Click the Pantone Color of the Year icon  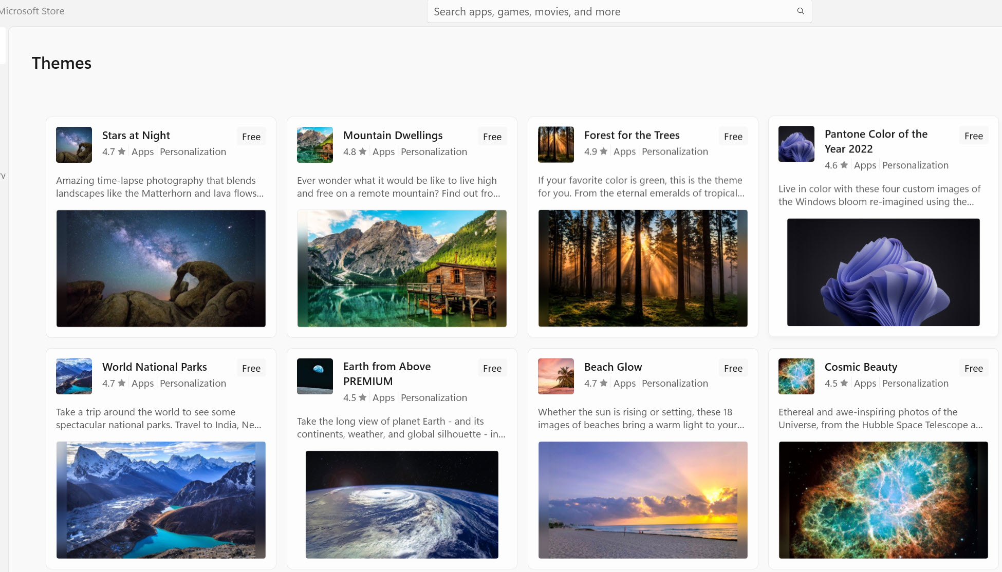796,144
